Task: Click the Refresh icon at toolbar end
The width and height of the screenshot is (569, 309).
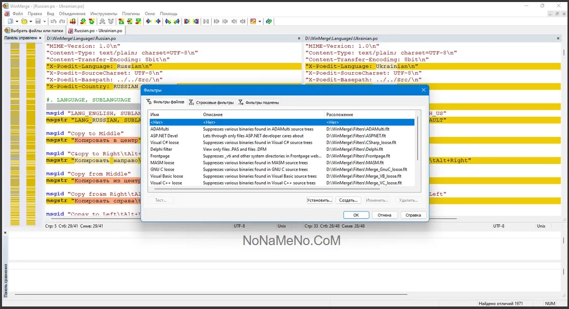Action: (269, 21)
